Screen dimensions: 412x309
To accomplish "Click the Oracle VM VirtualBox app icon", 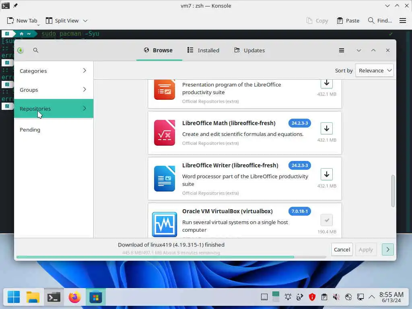I will point(165,225).
